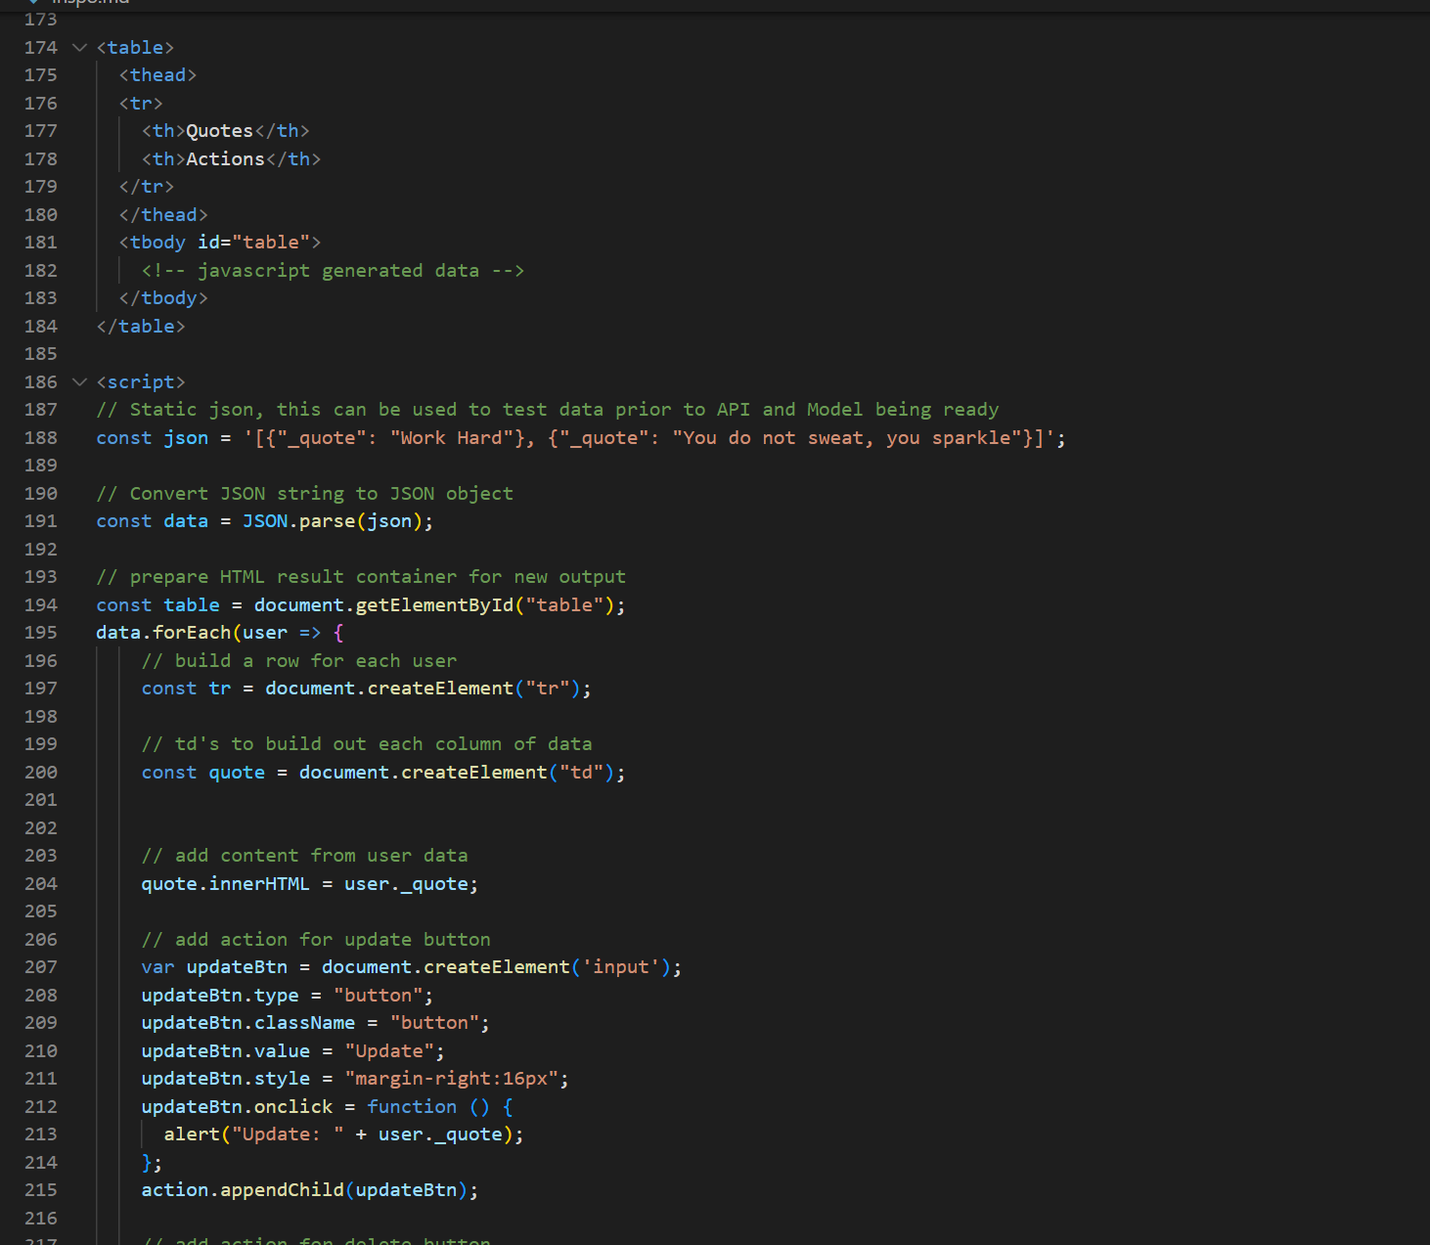Click the "prepare HTML result container" comment
The height and width of the screenshot is (1245, 1430).
tap(361, 576)
